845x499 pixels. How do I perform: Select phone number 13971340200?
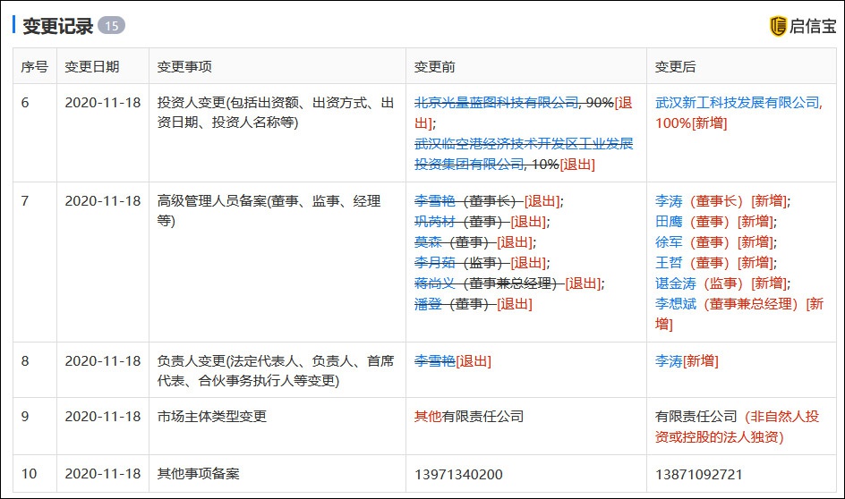[x=458, y=474]
